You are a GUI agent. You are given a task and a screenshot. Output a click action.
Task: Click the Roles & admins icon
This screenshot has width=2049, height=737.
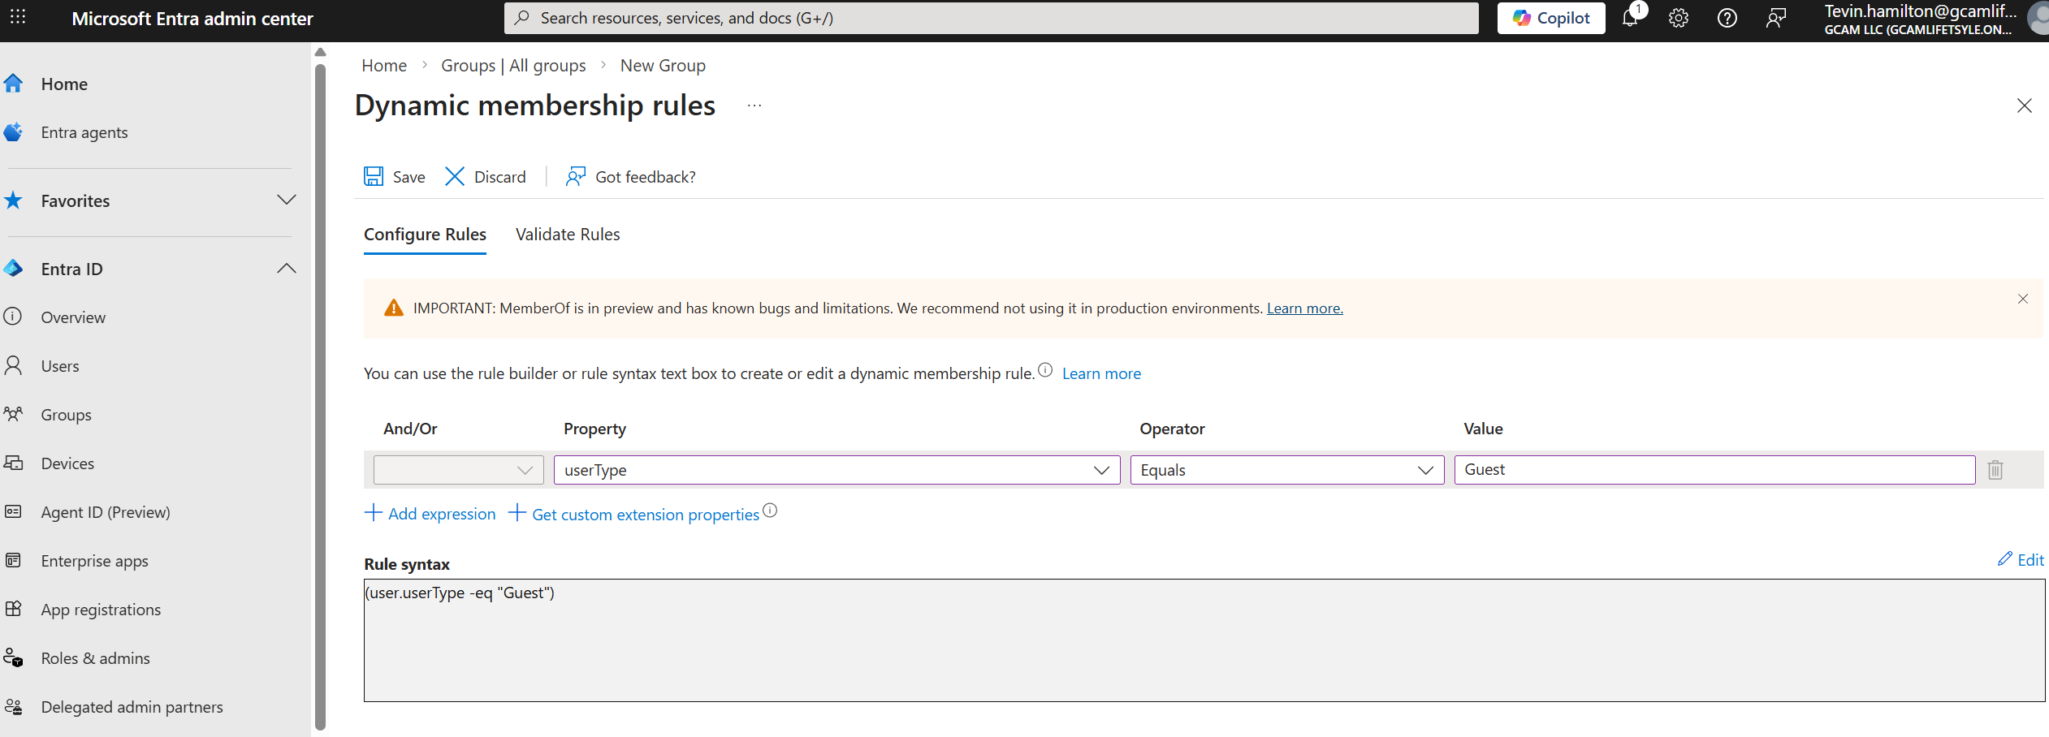[x=13, y=657]
